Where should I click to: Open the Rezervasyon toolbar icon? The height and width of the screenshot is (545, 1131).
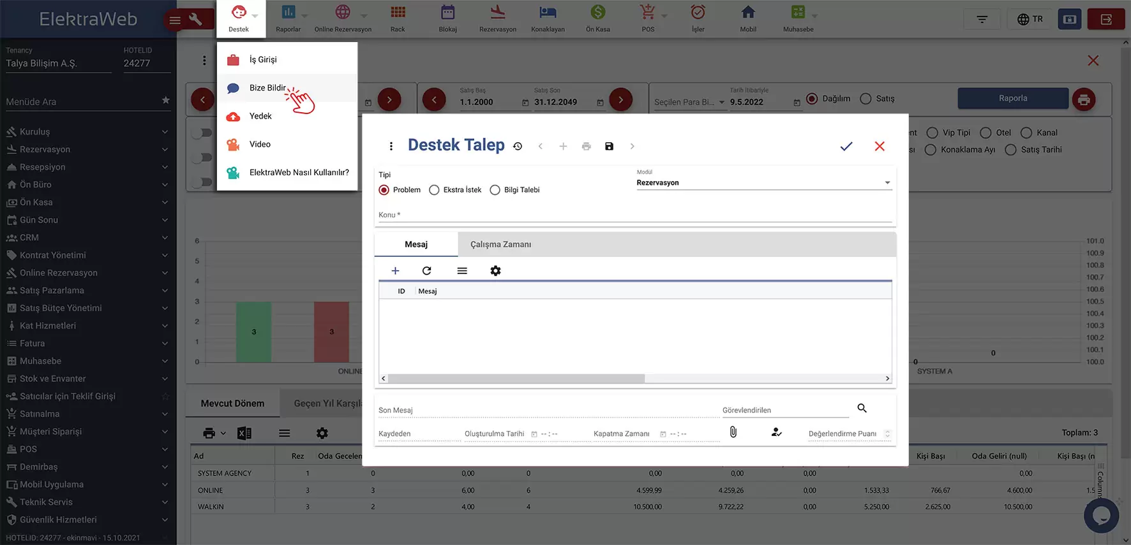pos(498,12)
